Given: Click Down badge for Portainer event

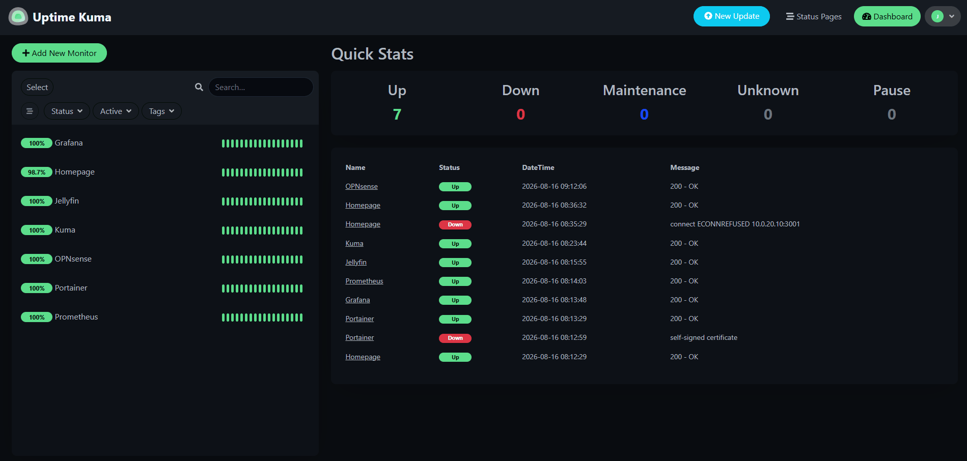Looking at the screenshot, I should tap(455, 338).
